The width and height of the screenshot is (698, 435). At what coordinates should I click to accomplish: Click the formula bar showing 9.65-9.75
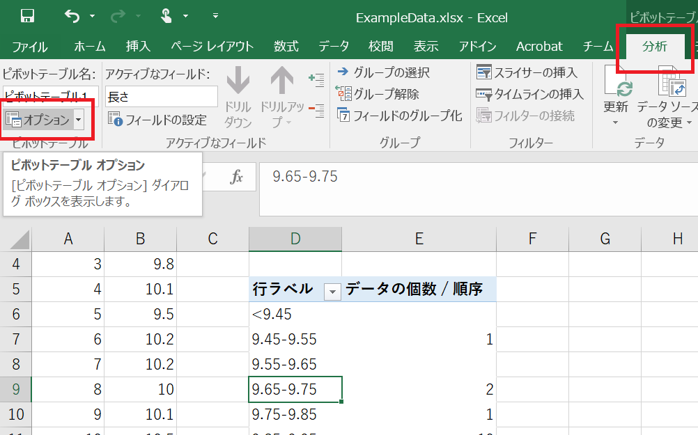479,189
